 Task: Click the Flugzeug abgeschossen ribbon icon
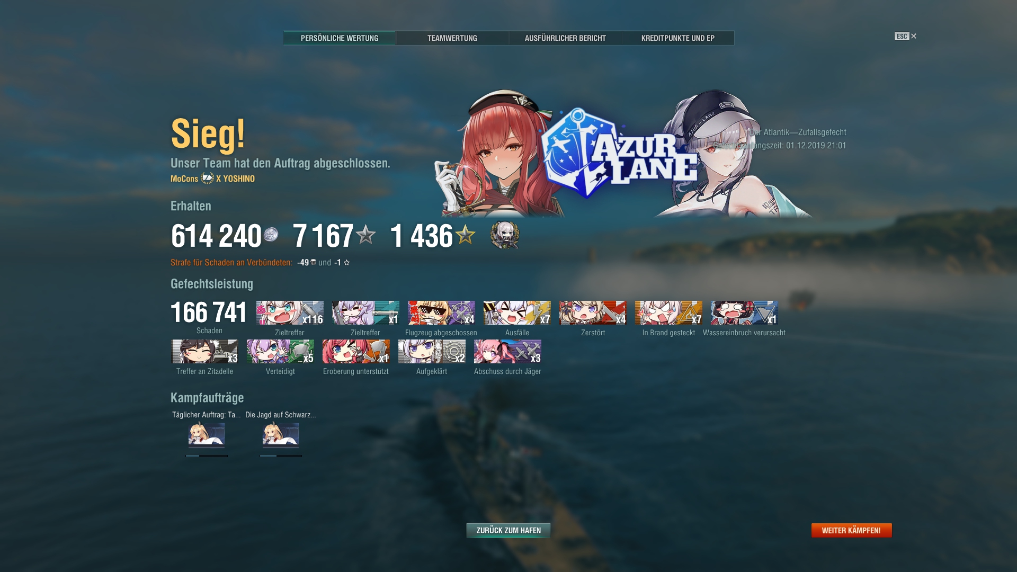pos(441,313)
